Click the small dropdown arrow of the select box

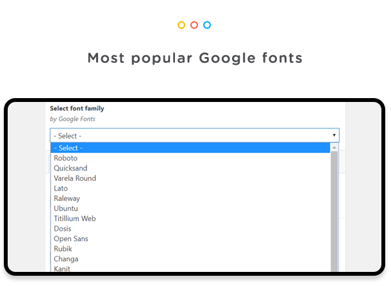point(334,135)
